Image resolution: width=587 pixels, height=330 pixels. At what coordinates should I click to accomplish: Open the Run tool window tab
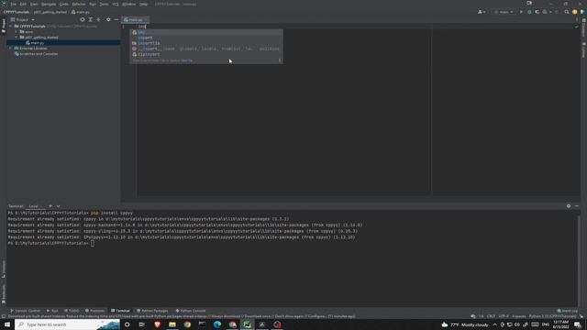52,311
